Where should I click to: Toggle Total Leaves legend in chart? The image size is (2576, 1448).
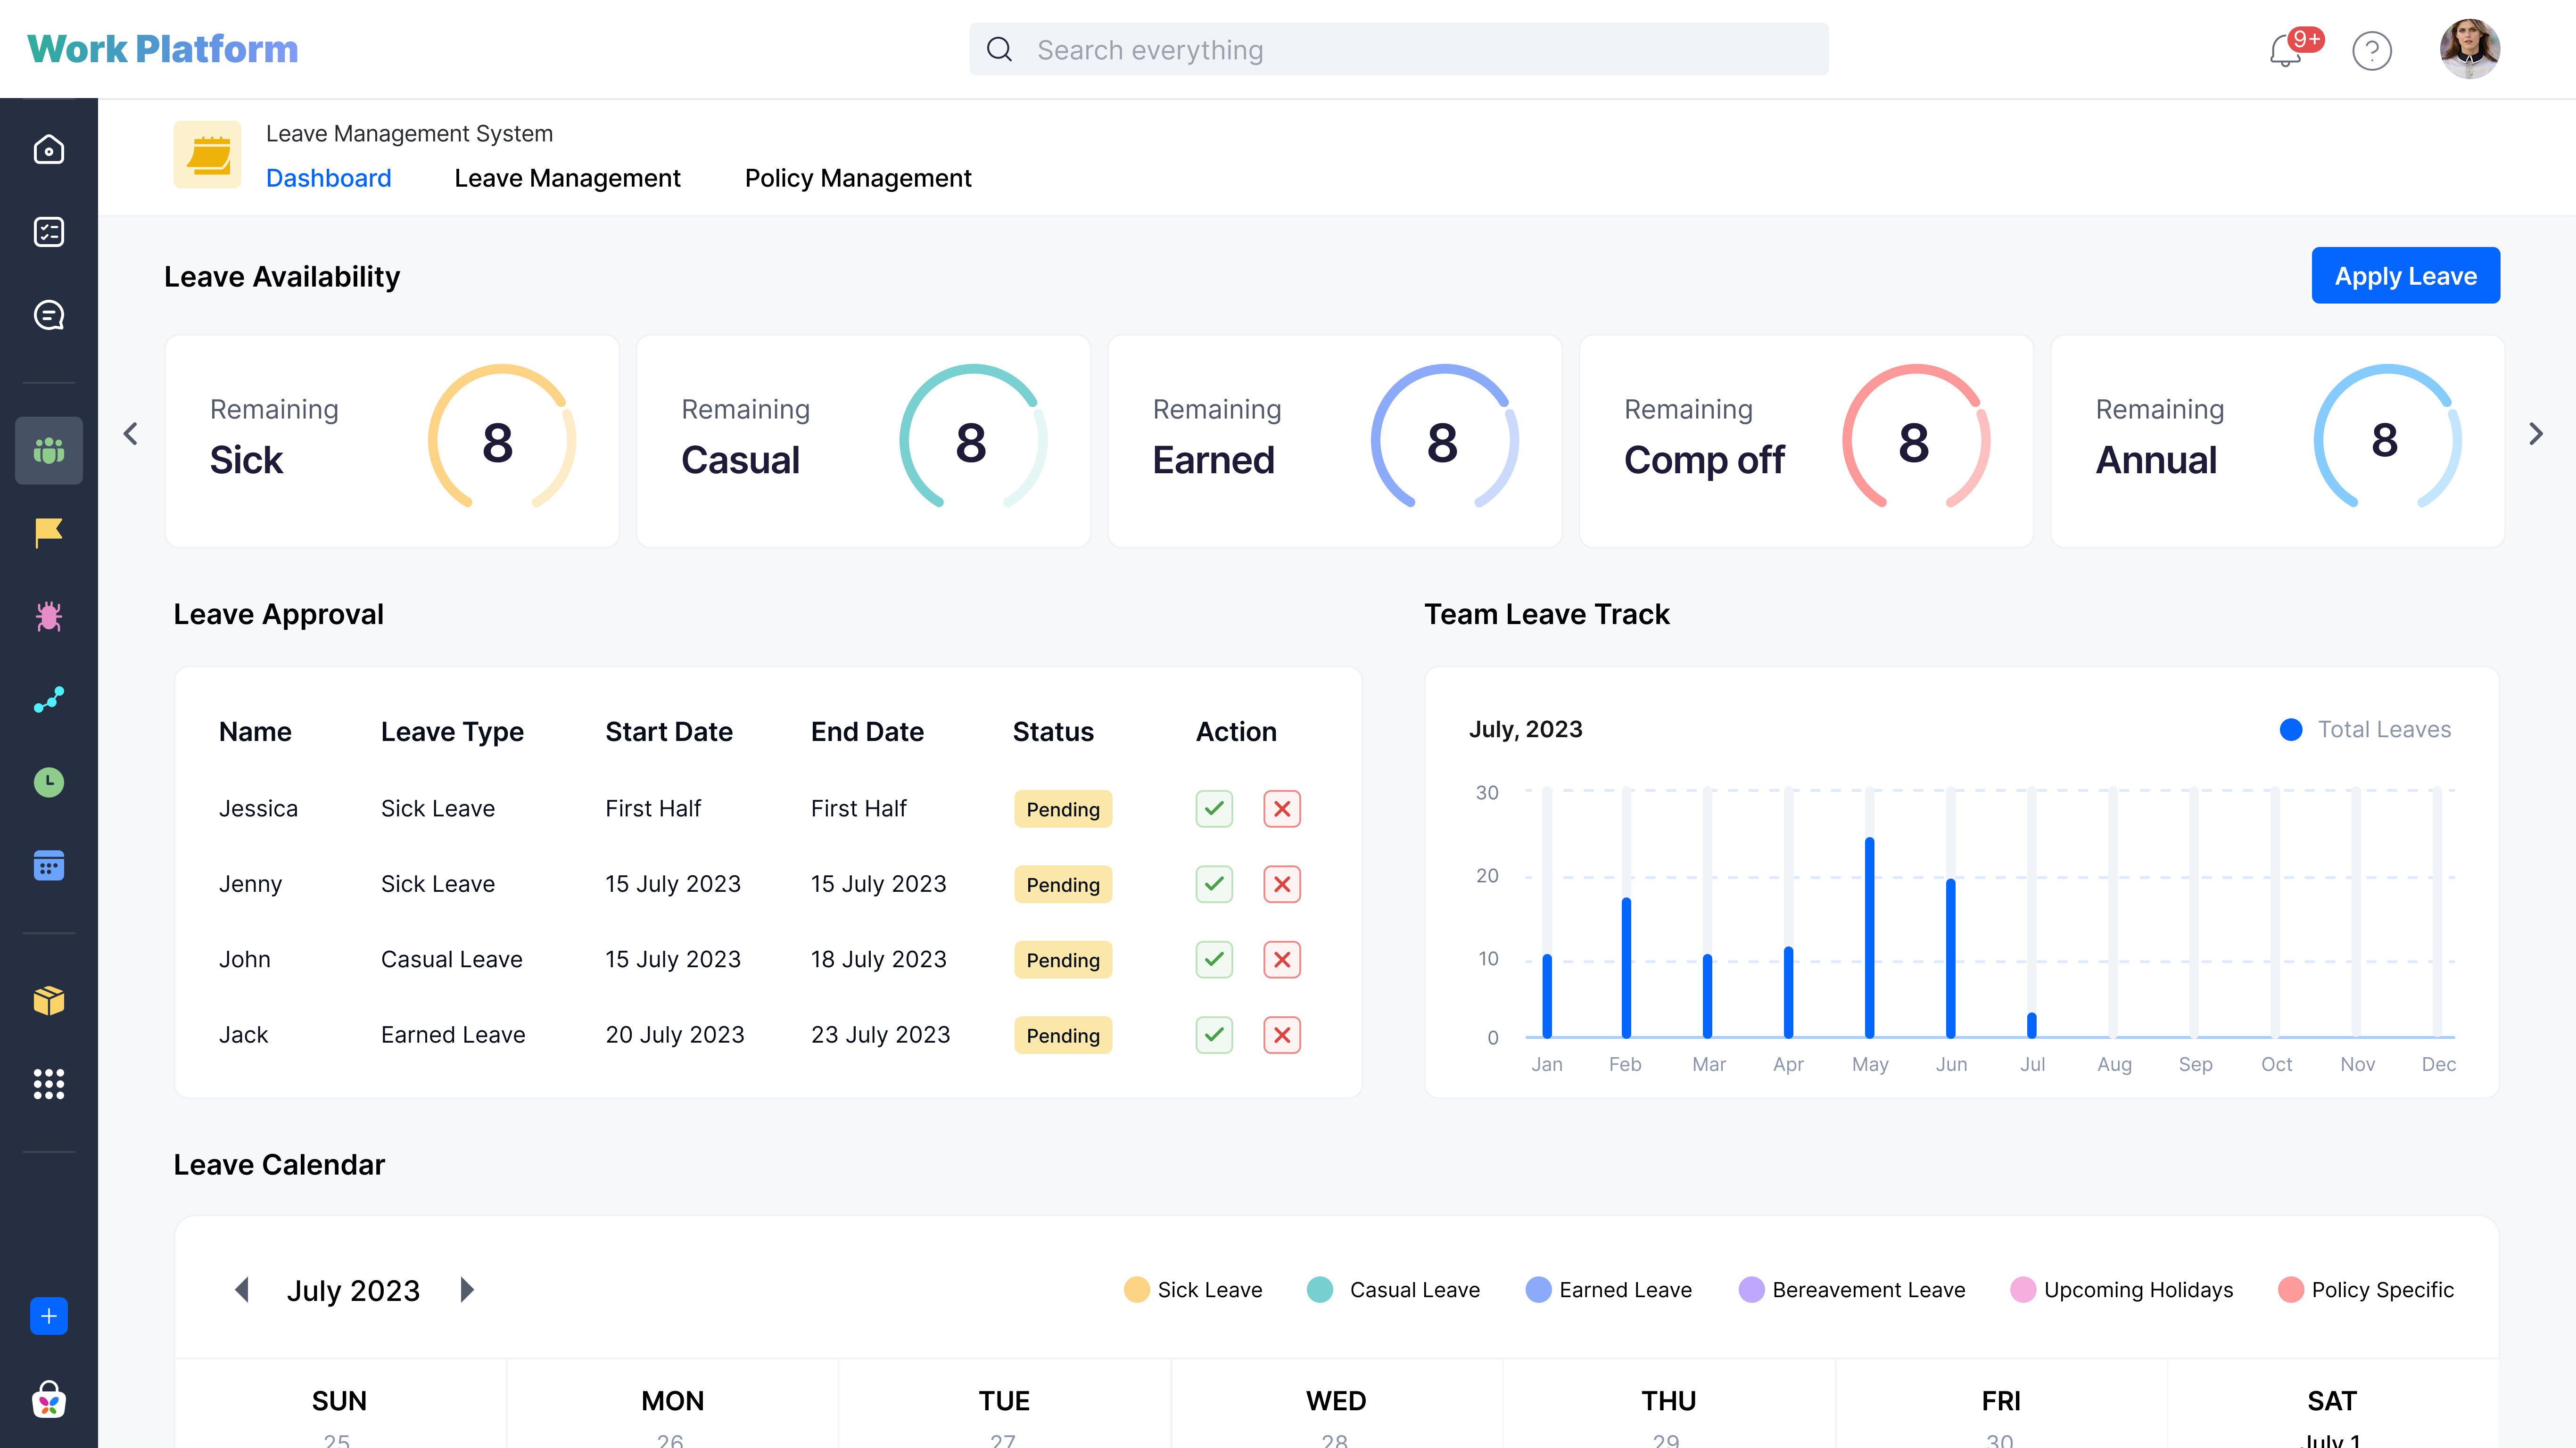(x=2365, y=729)
